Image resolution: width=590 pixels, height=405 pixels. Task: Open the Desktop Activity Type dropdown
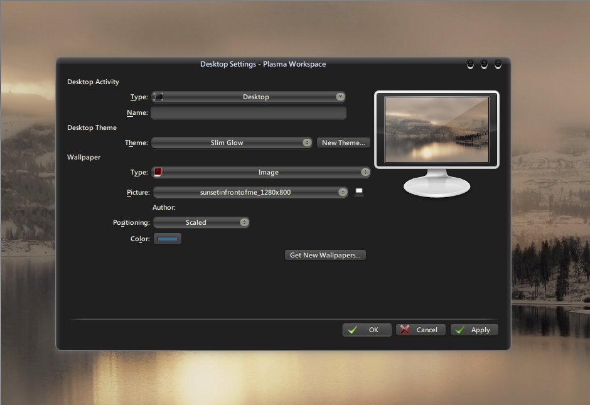tap(249, 97)
